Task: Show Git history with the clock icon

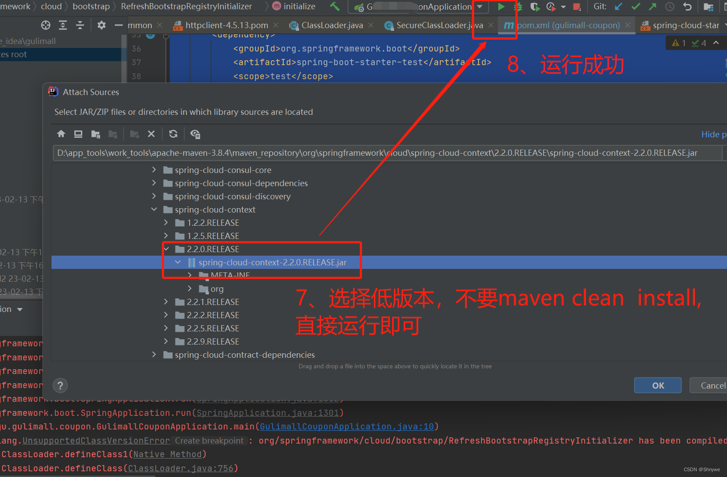Action: click(669, 7)
